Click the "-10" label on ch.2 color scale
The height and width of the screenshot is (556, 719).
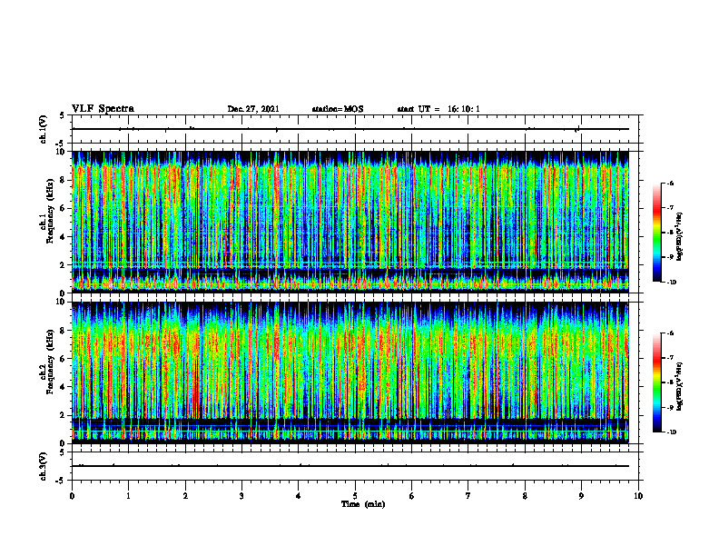[x=671, y=432]
